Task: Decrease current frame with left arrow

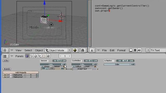Action: (60, 56)
